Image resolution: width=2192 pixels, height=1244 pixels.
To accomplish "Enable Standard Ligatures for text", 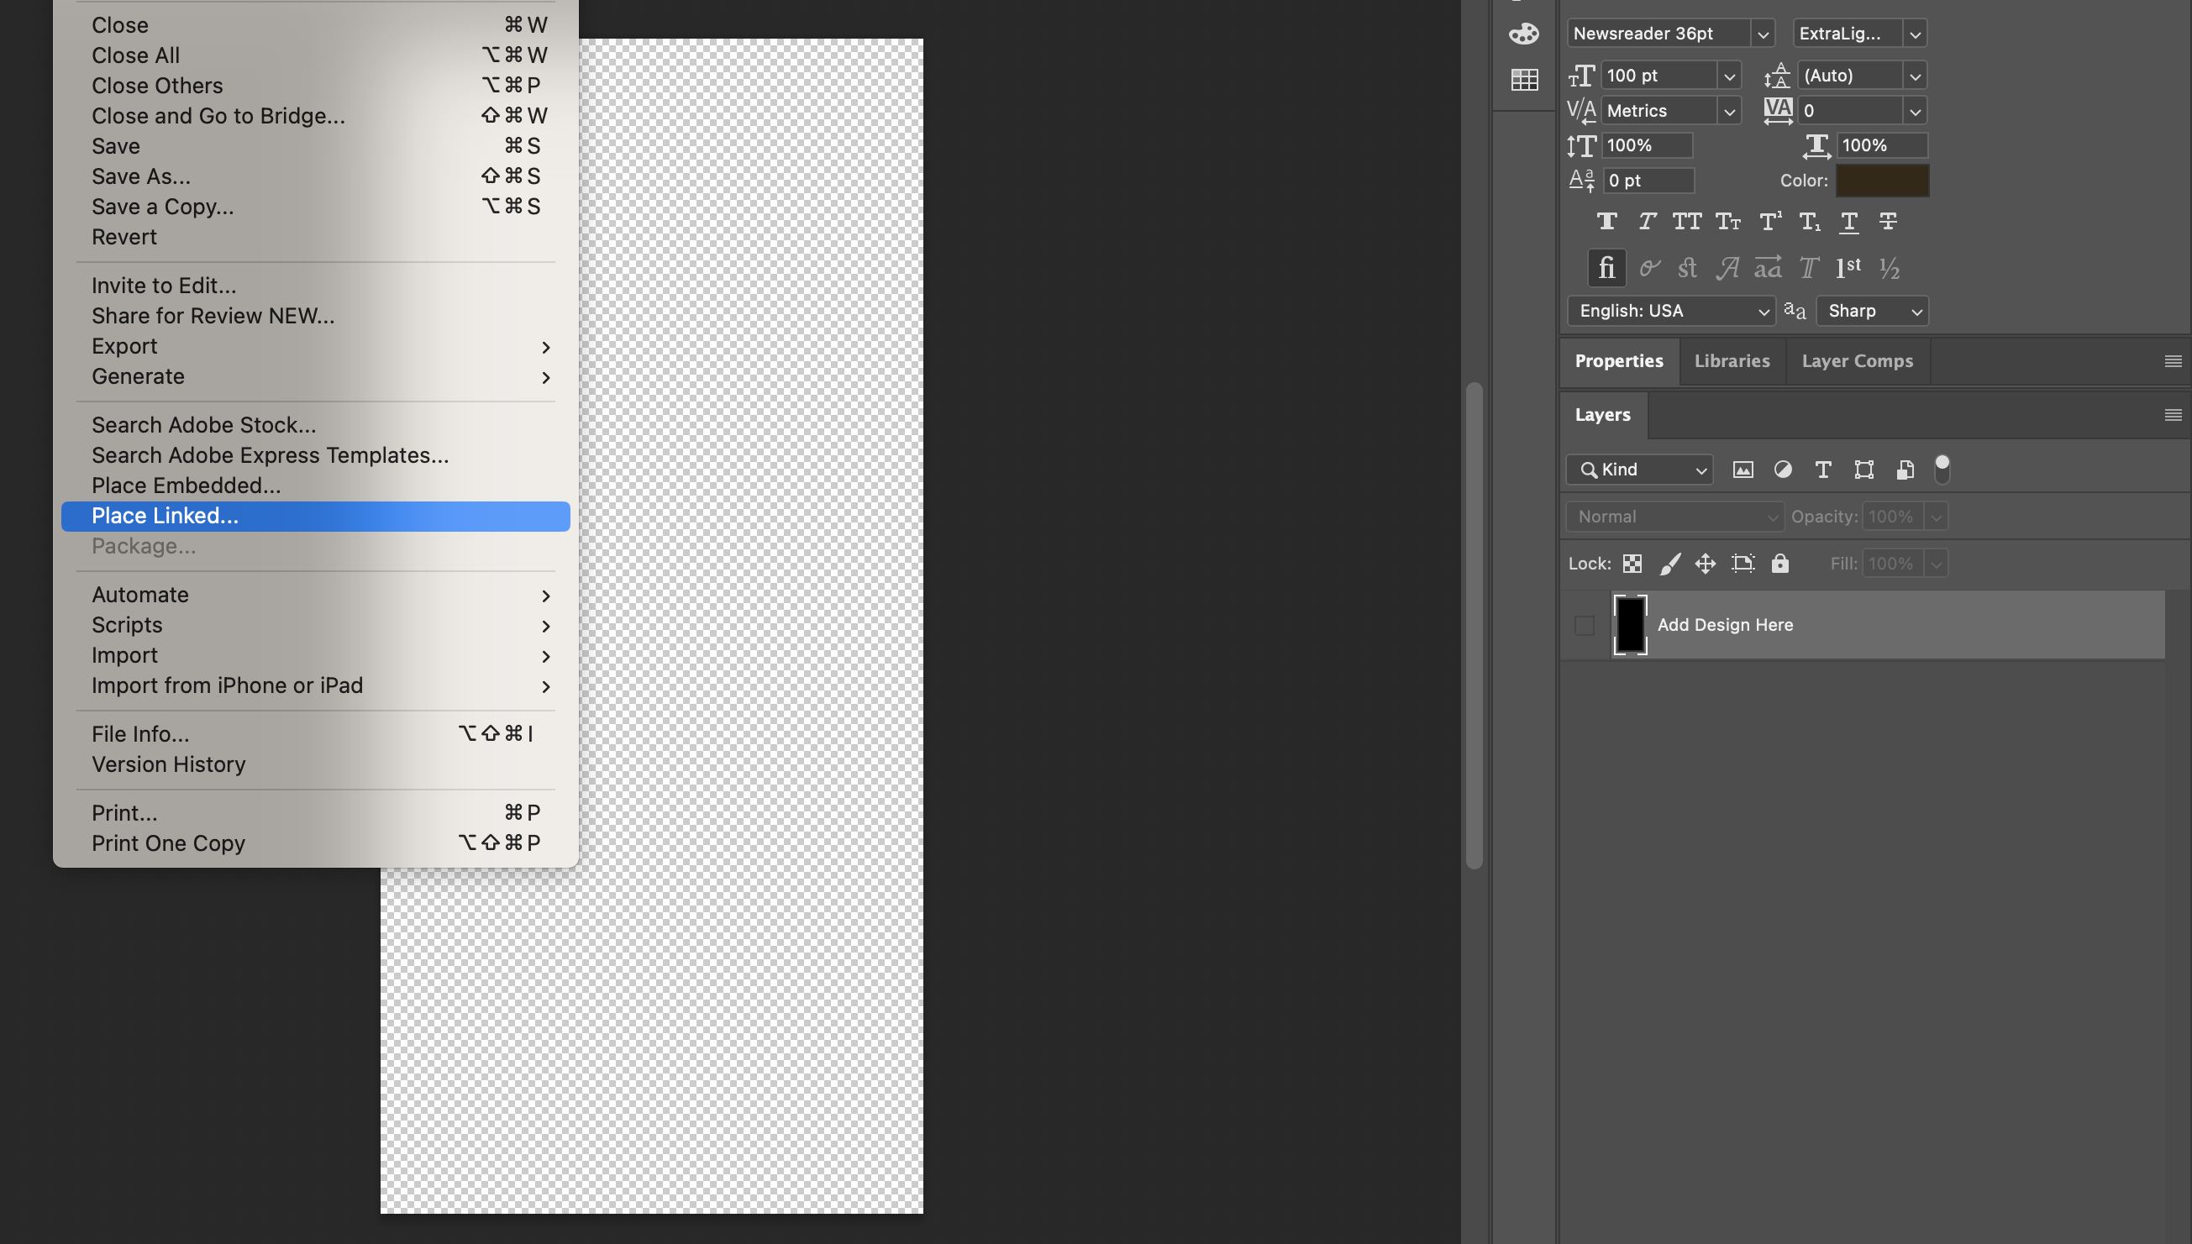I will coord(1606,267).
